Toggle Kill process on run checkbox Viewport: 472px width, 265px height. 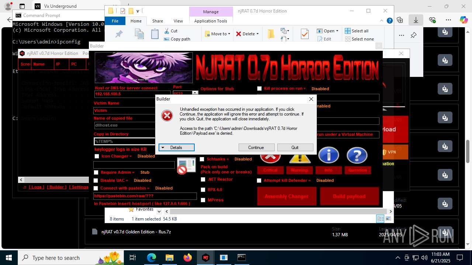pyautogui.click(x=260, y=89)
